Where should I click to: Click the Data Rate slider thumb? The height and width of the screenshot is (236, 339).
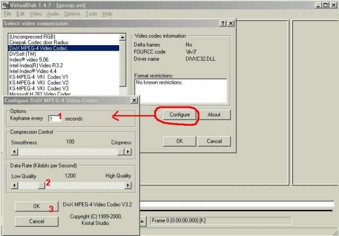(x=41, y=185)
